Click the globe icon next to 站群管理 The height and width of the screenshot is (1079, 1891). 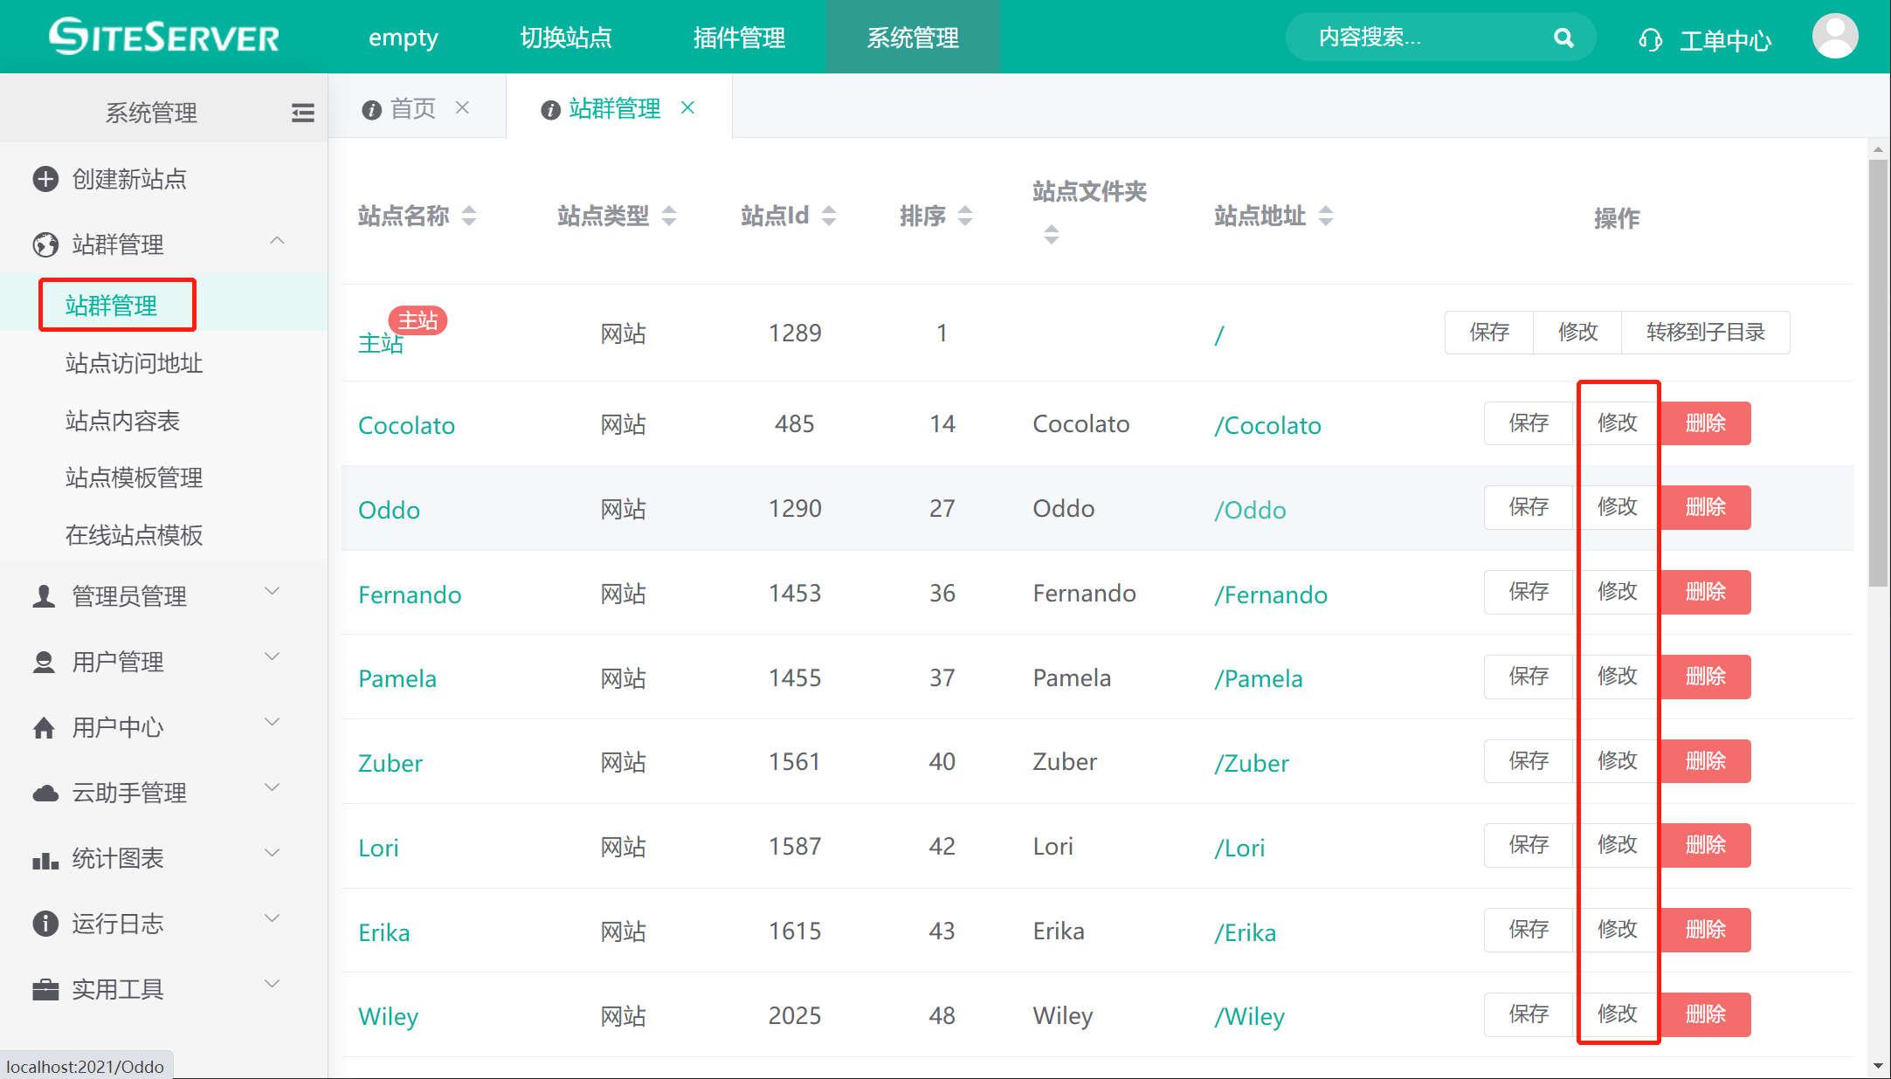(45, 244)
